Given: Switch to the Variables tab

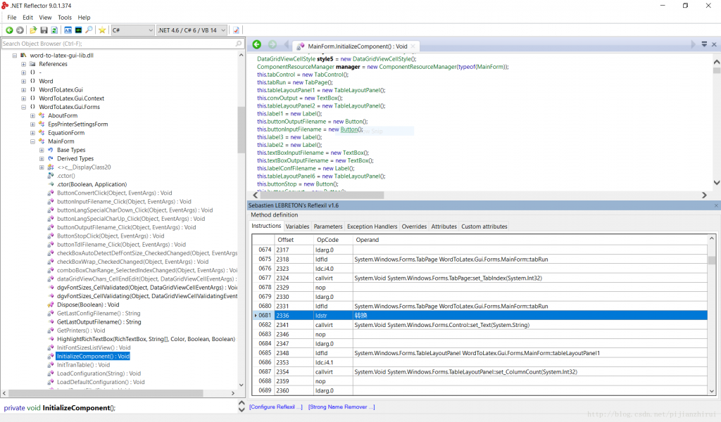Looking at the screenshot, I should coord(297,226).
